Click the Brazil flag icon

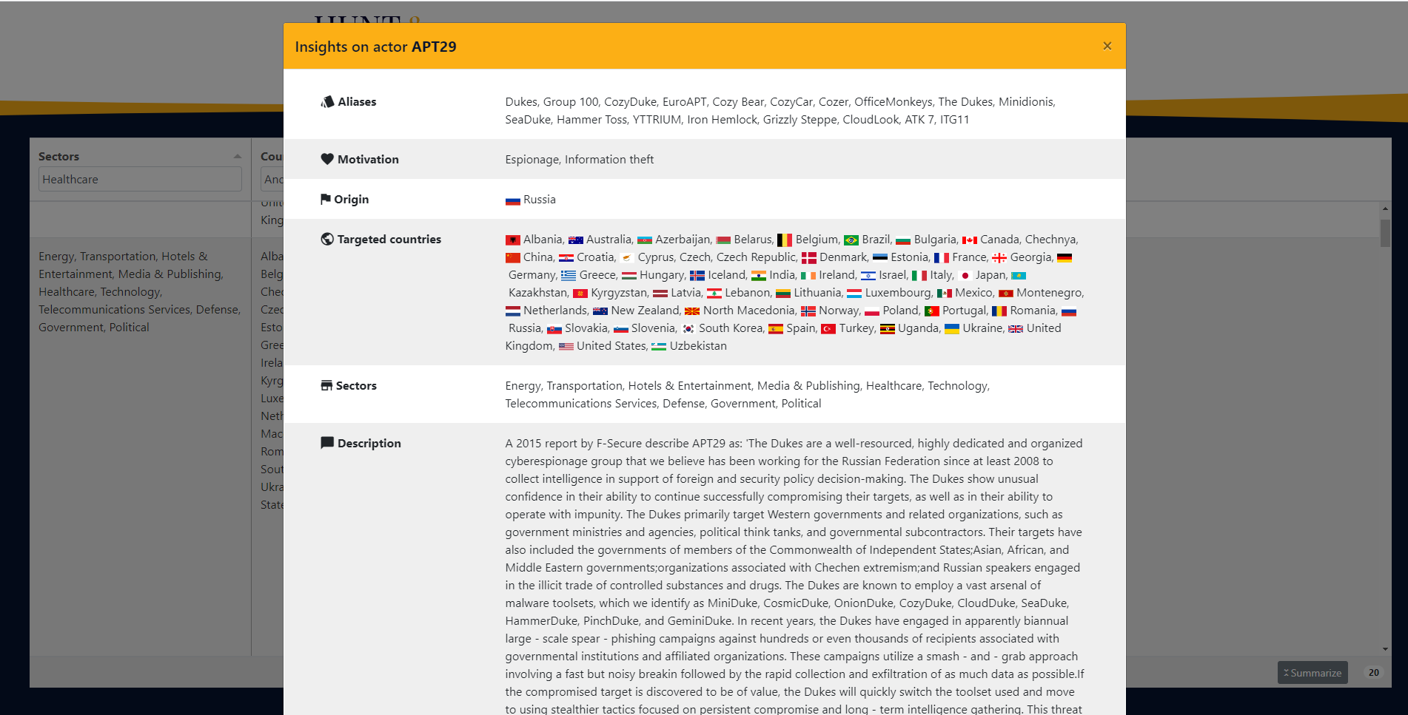(851, 240)
